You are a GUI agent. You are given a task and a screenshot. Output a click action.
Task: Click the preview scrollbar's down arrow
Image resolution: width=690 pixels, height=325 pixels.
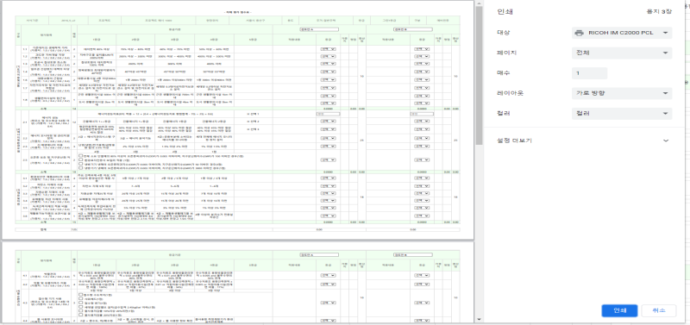pyautogui.click(x=480, y=319)
